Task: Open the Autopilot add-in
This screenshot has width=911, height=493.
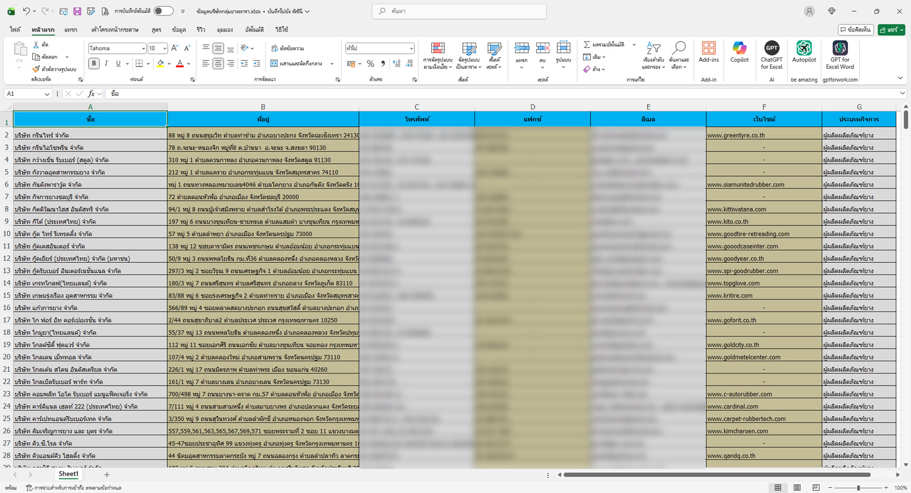Action: [803, 53]
